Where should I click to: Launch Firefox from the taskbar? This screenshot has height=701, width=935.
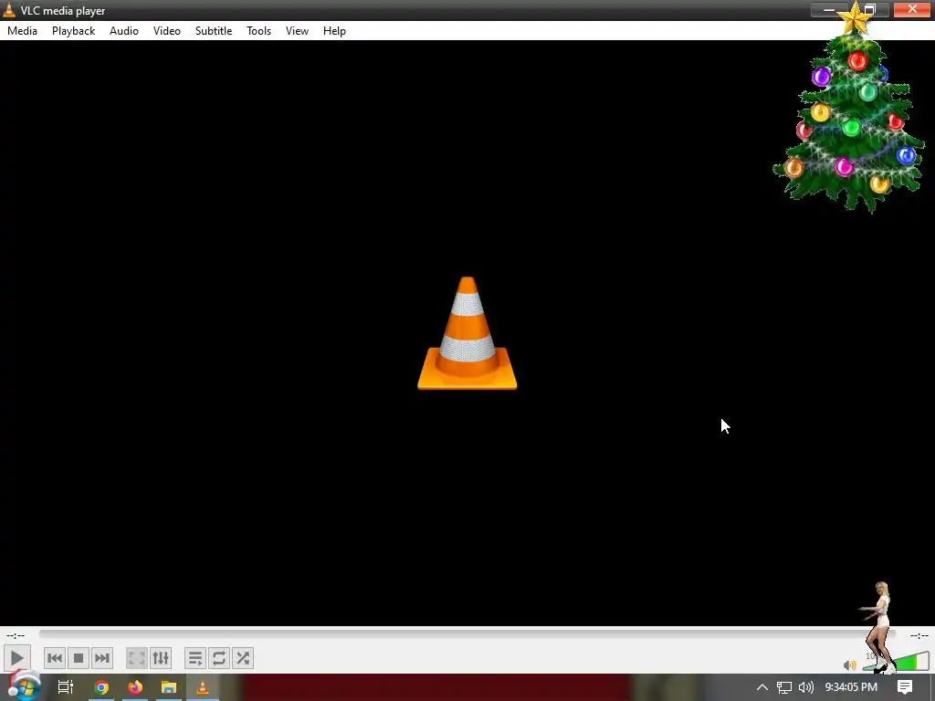point(135,687)
